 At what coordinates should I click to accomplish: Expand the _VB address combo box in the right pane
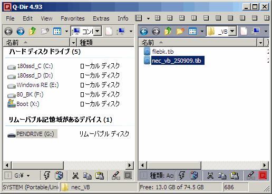232,31
